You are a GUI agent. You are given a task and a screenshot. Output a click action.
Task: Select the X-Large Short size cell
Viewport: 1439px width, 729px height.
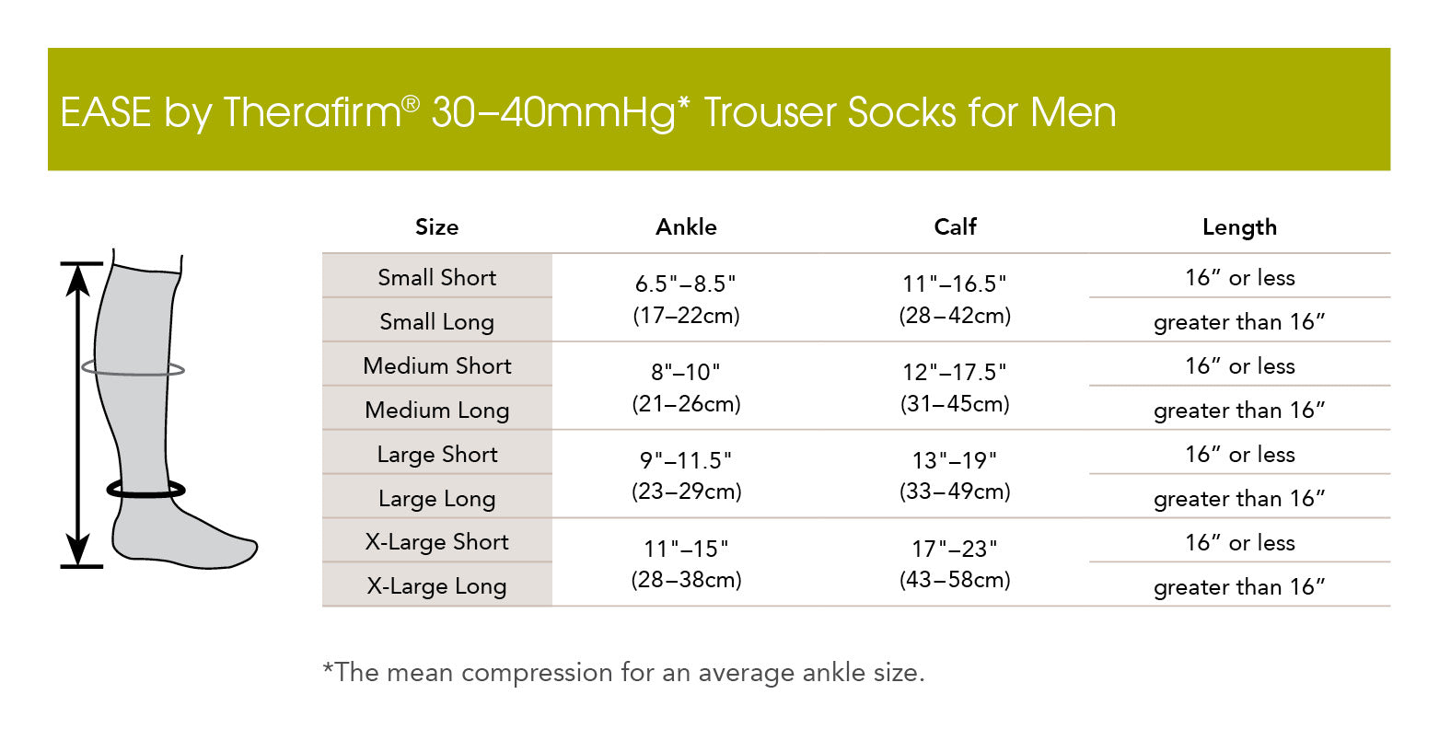click(437, 541)
